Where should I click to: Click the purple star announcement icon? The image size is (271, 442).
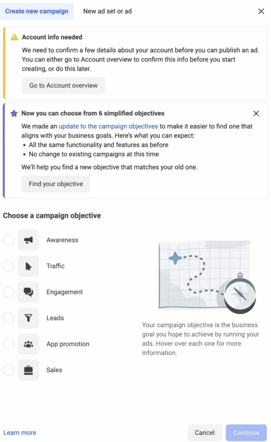pos(13,113)
